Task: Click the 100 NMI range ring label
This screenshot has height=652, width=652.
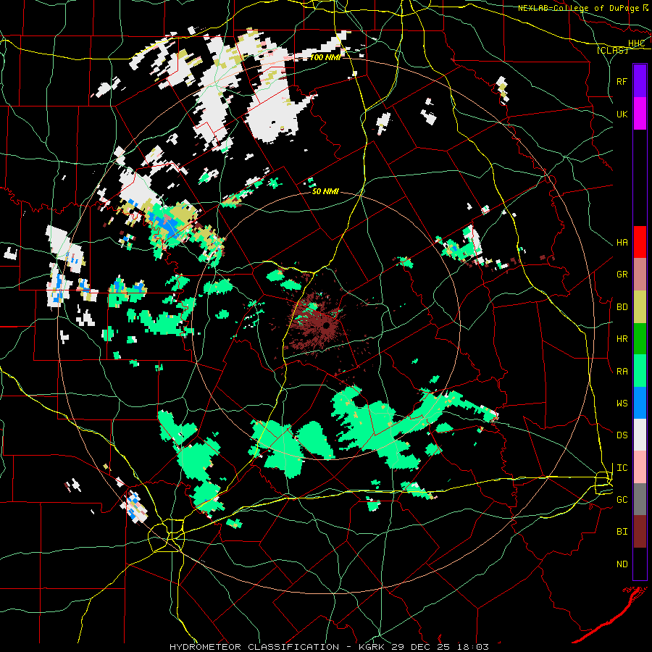Action: pyautogui.click(x=325, y=57)
